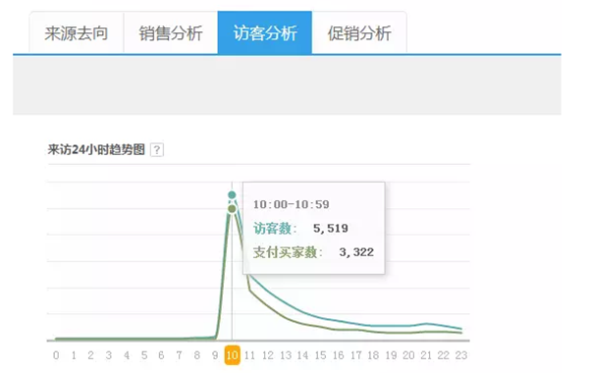Open the 来源去向 tab
This screenshot has height=373, width=589.
pyautogui.click(x=77, y=33)
